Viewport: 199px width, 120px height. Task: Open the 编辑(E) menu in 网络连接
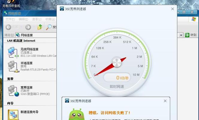coord(23,19)
